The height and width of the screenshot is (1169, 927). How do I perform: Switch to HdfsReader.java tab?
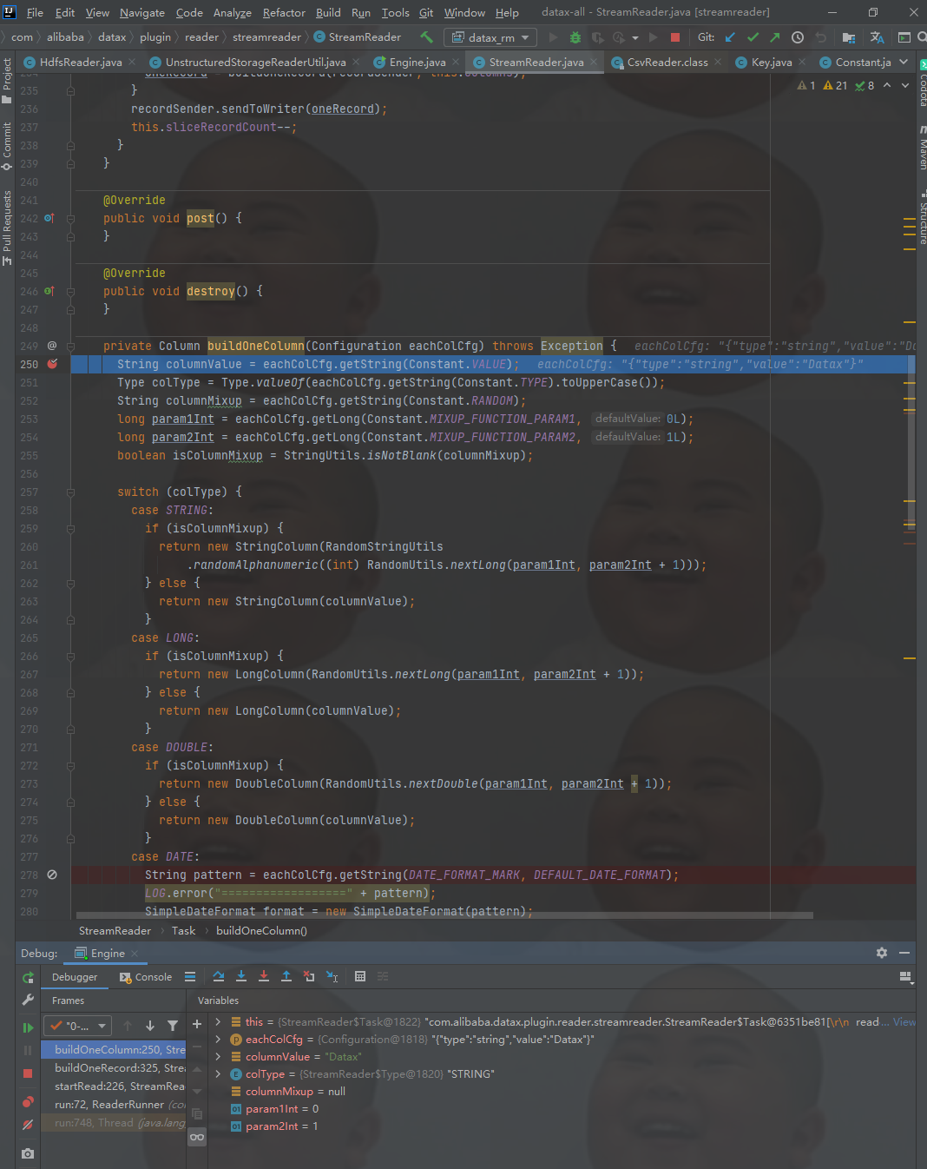[80, 63]
